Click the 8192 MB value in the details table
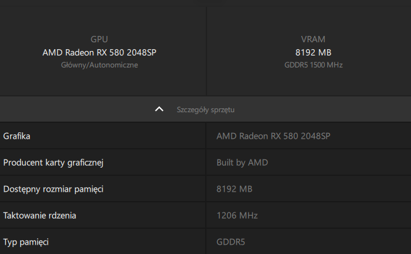This screenshot has height=254, width=411. (x=234, y=189)
